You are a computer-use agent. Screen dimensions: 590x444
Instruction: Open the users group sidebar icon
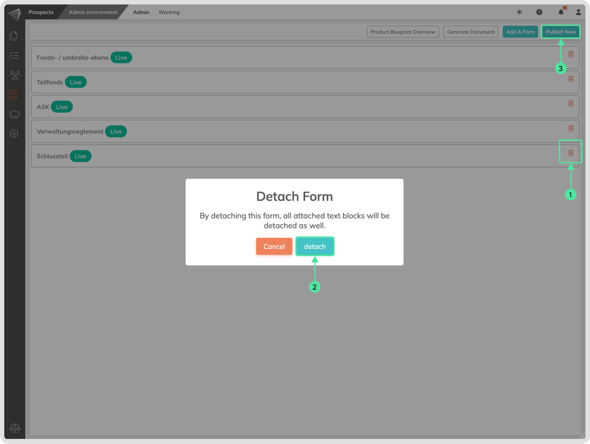(x=14, y=75)
